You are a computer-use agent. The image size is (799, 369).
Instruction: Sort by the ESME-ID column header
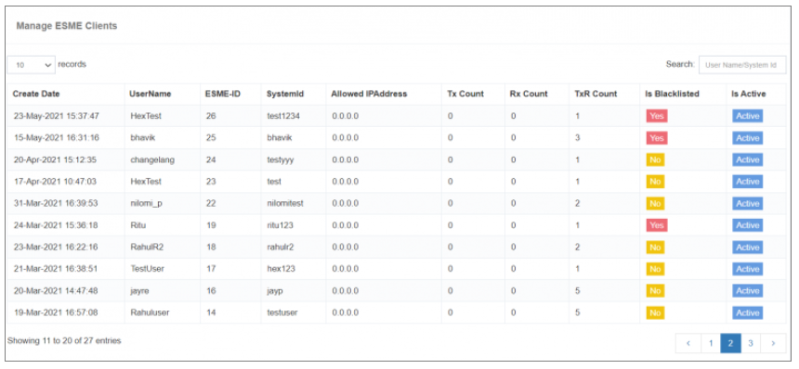223,94
